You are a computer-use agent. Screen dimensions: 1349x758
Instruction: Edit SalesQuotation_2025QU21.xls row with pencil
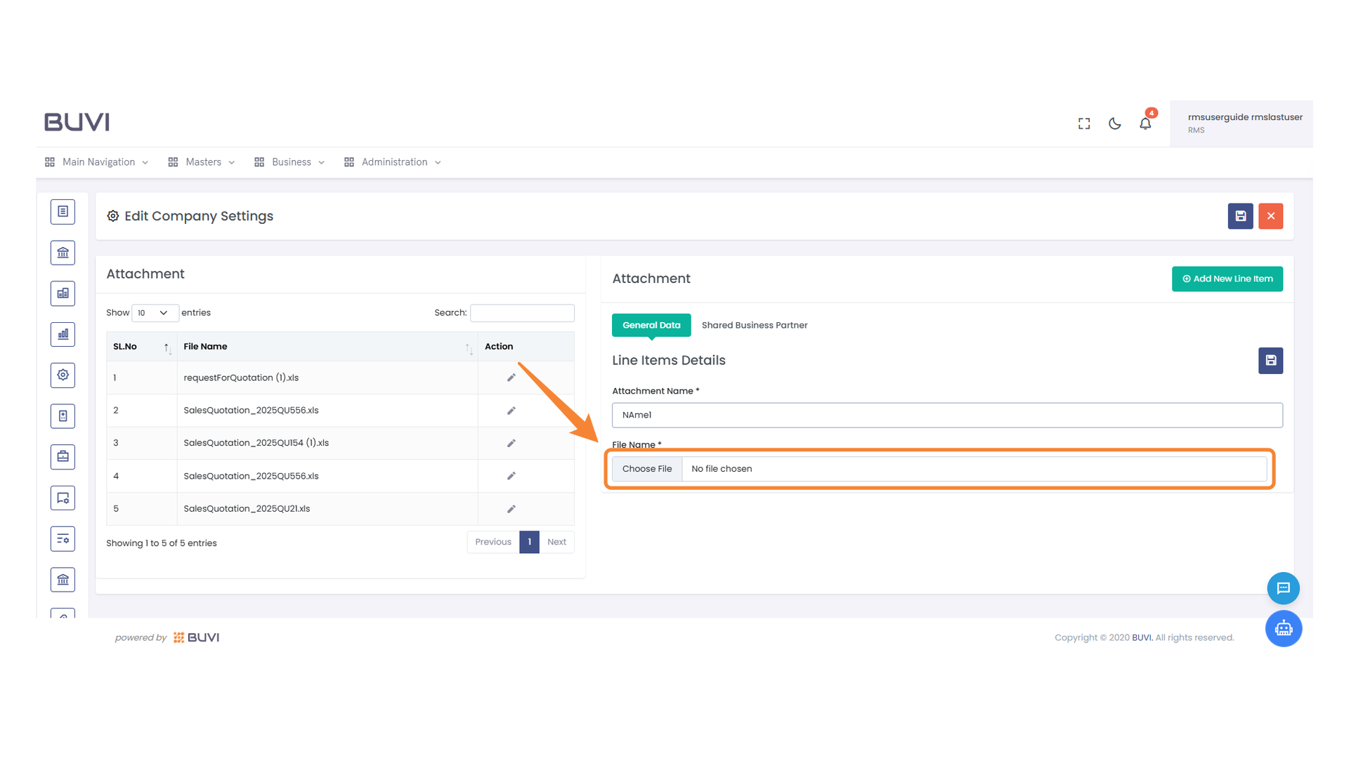[511, 509]
